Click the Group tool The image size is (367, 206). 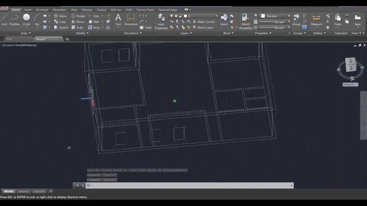click(x=296, y=19)
